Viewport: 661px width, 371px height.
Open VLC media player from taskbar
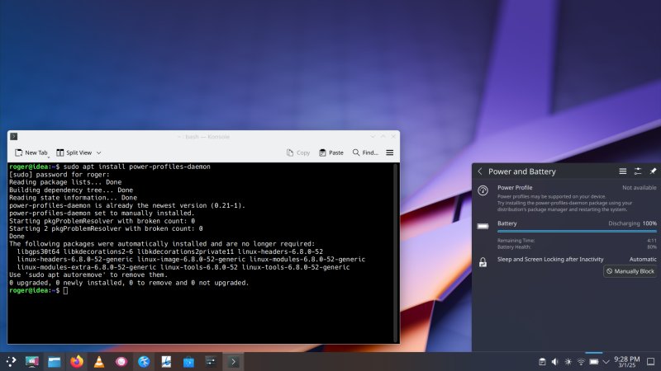99,361
